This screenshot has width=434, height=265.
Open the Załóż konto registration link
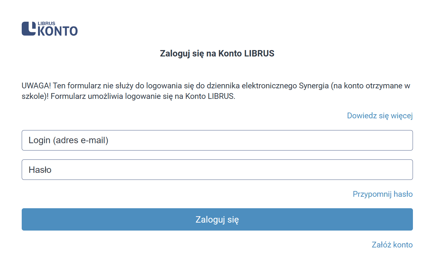392,245
